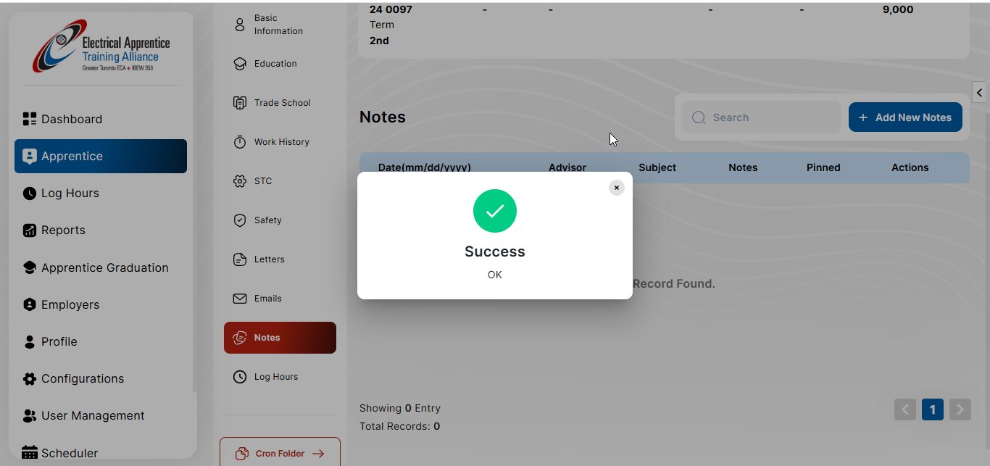990x466 pixels.
Task: Click the Safety shield icon
Action: (x=240, y=220)
